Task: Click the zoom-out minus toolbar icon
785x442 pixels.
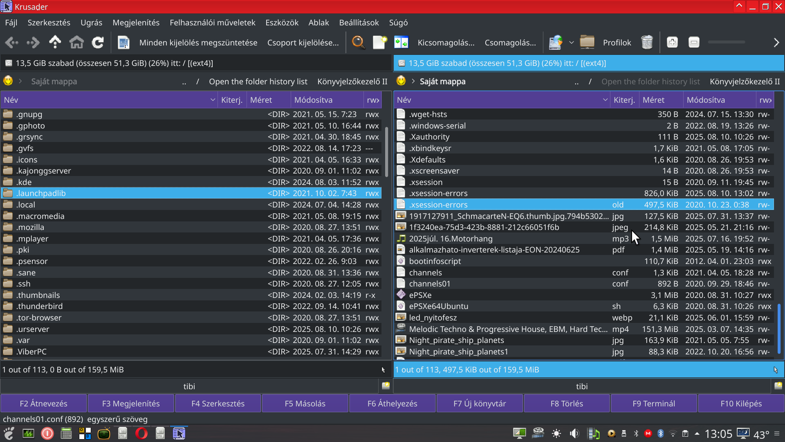Action: click(694, 43)
